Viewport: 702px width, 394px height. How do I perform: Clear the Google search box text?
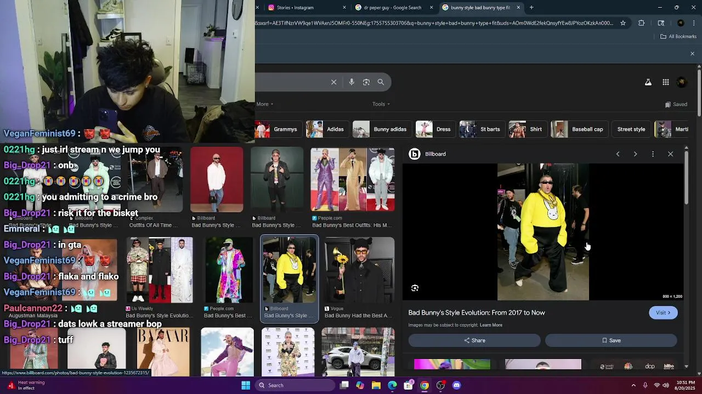click(333, 82)
